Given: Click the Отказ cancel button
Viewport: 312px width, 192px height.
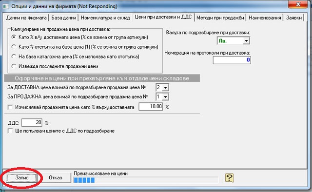Looking at the screenshot, I should click(x=56, y=178).
